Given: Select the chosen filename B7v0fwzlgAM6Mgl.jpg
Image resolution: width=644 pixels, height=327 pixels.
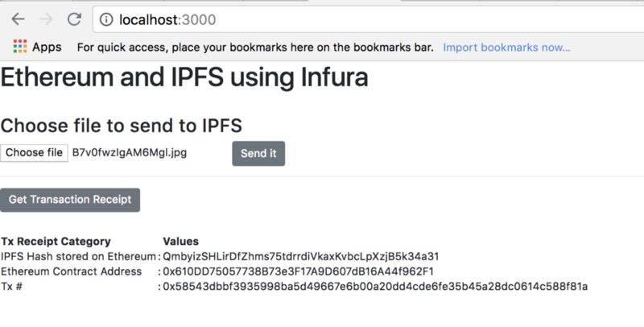Looking at the screenshot, I should coord(130,153).
